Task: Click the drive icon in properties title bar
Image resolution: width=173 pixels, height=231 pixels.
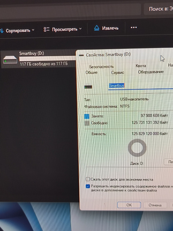Action: point(81,55)
